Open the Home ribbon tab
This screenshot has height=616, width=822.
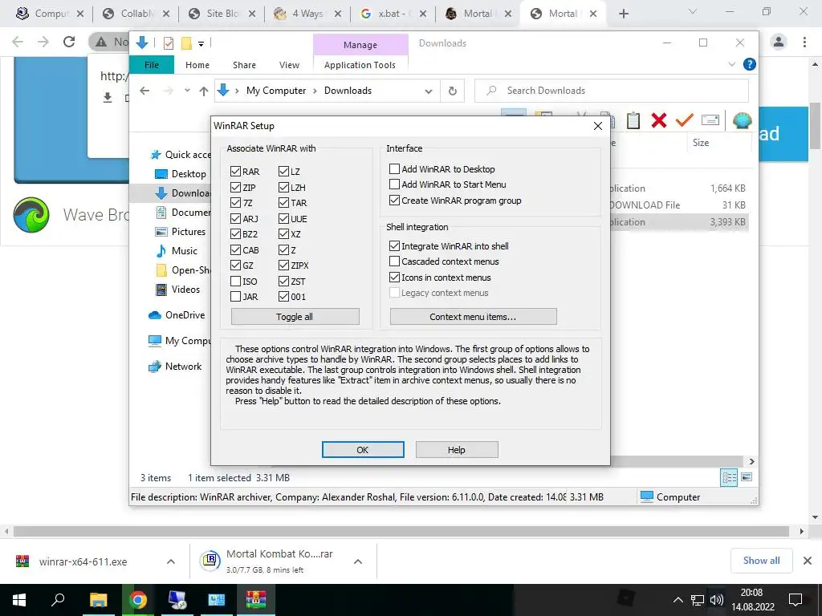(197, 65)
